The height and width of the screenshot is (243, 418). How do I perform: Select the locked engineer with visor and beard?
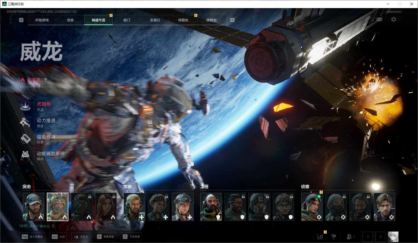pos(235,207)
